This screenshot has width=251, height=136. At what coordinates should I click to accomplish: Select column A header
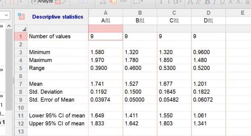(106, 13)
